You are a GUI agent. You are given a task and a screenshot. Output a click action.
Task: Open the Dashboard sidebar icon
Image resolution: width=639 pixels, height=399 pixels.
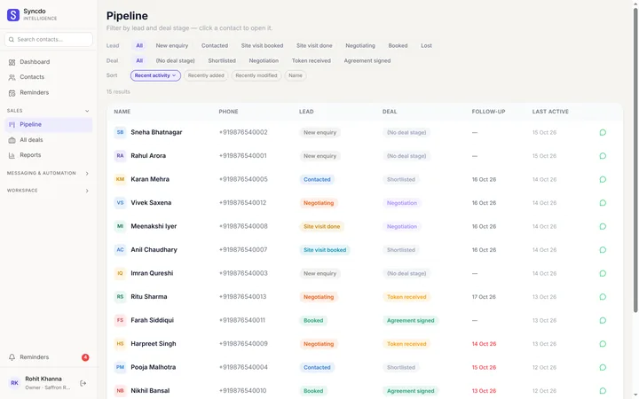(x=12, y=62)
